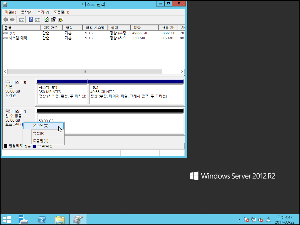
Task: Open the 도움말(H) menu in the menu bar
Action: (61, 12)
